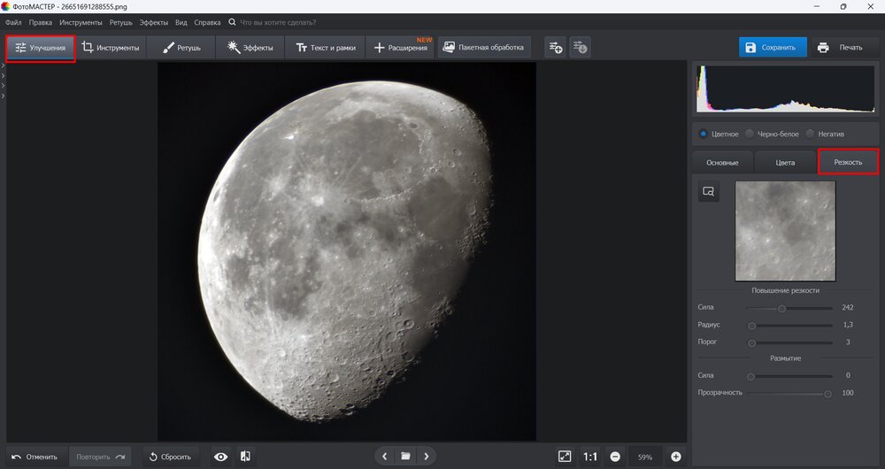Select the Черно-белое radio button
885x469 pixels.
click(x=750, y=134)
